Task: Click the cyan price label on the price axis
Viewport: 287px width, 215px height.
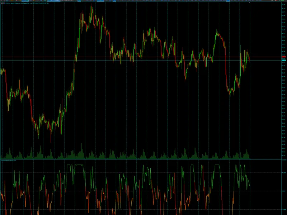Action: coord(283,60)
